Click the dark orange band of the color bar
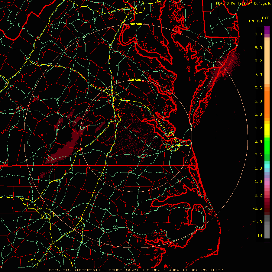The width and height of the screenshot is (272, 272). pyautogui.click(x=267, y=104)
